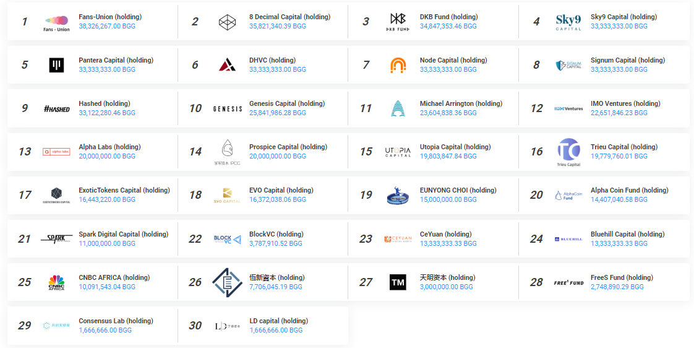694x348 pixels.
Task: Open the Alpha Coin Fund (holding) link
Action: click(629, 191)
